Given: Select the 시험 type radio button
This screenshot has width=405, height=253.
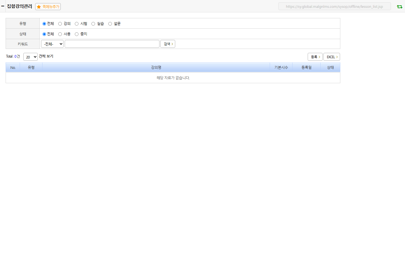Looking at the screenshot, I should pyautogui.click(x=76, y=24).
